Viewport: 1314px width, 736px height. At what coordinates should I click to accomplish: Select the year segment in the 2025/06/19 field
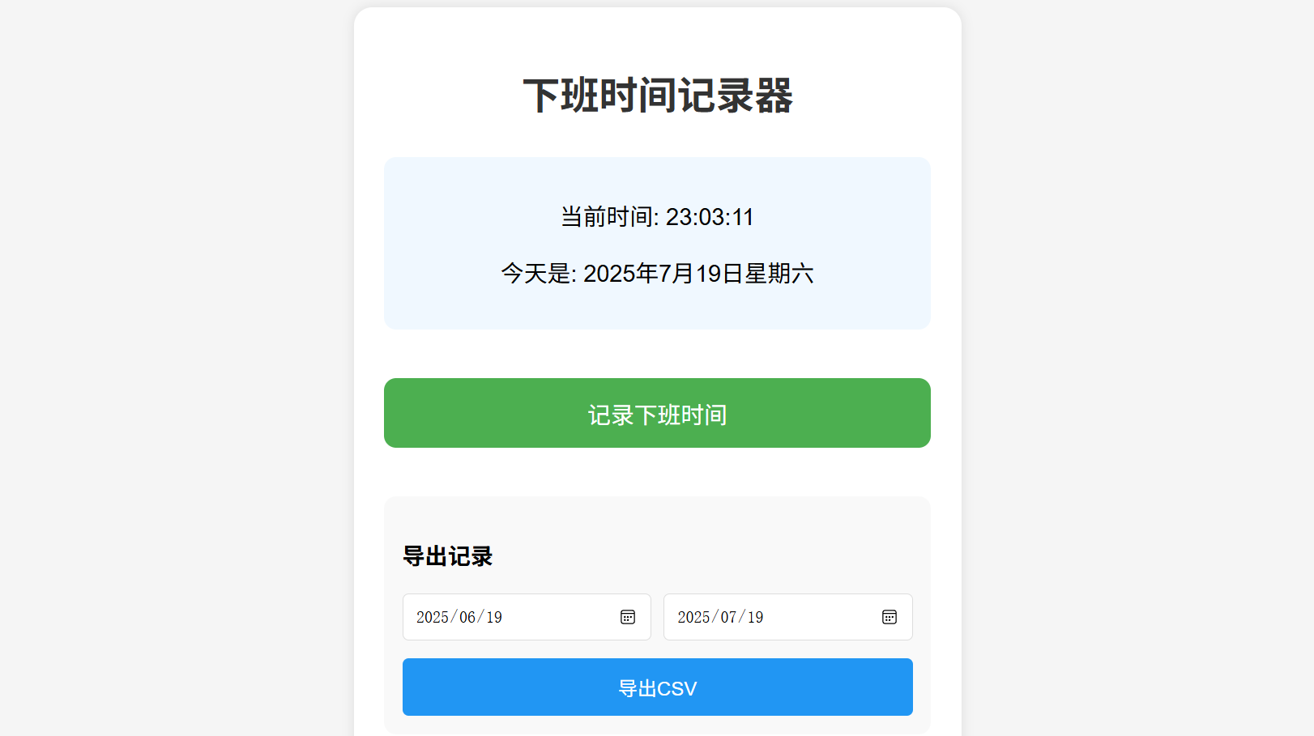(433, 617)
